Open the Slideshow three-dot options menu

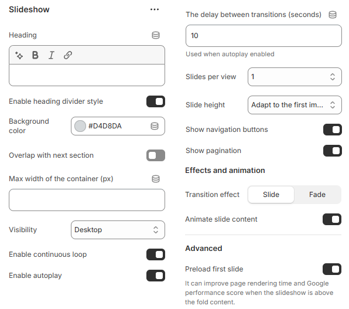pyautogui.click(x=155, y=9)
